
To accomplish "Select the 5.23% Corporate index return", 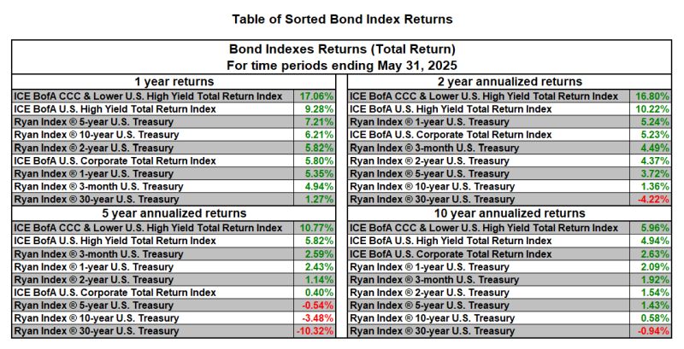I will point(654,135).
